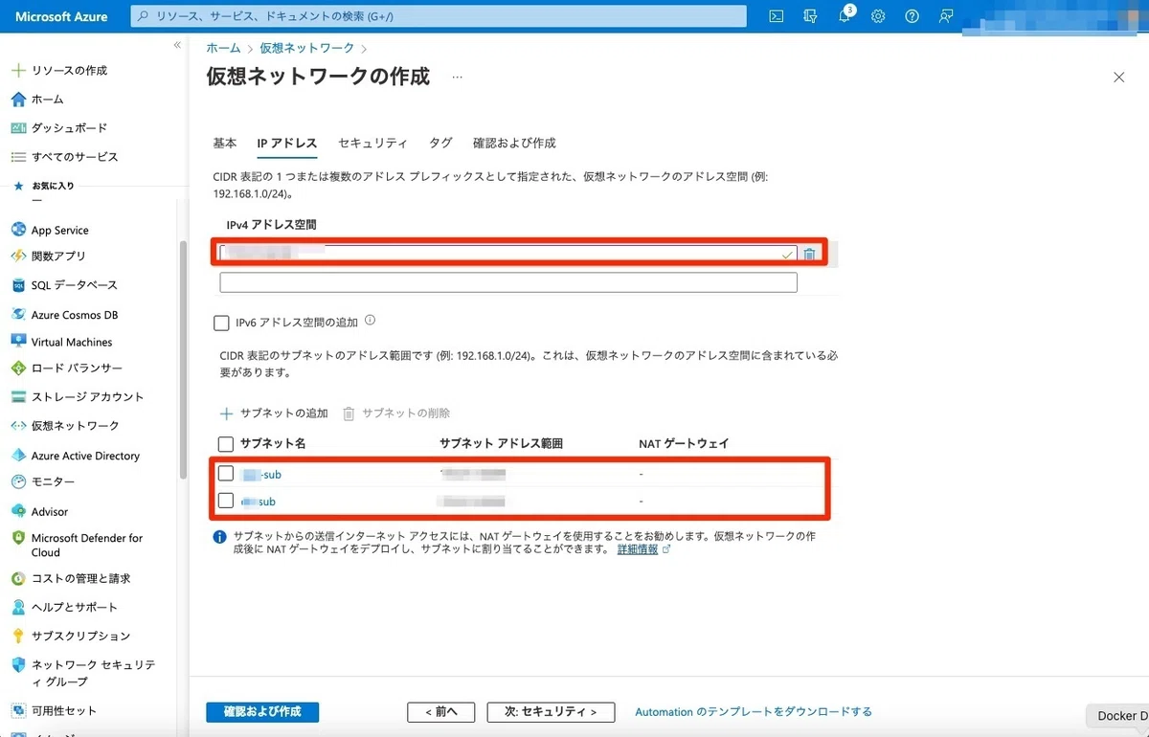The image size is (1149, 737).
Task: Click サブネットの追加 button
Action: pyautogui.click(x=274, y=413)
